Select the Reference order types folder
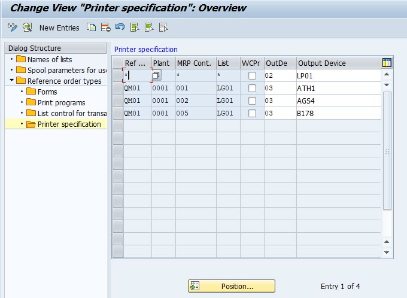Screen dimensions: 407x298 click(x=59, y=81)
